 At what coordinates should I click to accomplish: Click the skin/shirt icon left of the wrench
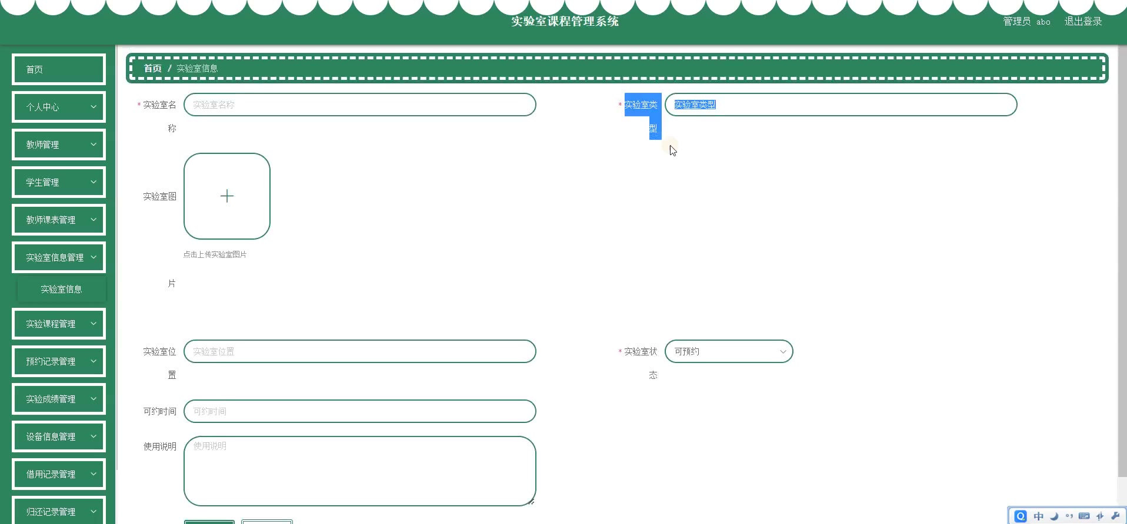pyautogui.click(x=1100, y=516)
